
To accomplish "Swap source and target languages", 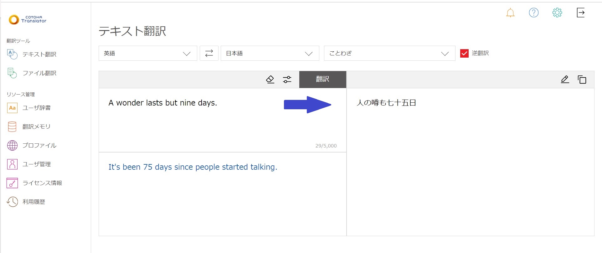I will [209, 53].
